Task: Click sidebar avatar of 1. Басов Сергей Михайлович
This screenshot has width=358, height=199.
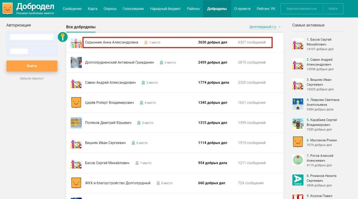Action: pos(298,44)
